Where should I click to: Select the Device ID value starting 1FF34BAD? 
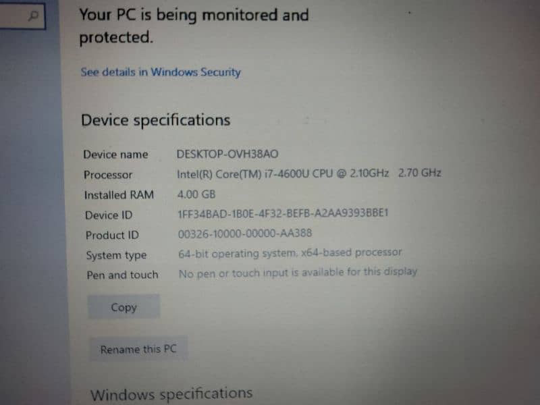click(283, 213)
